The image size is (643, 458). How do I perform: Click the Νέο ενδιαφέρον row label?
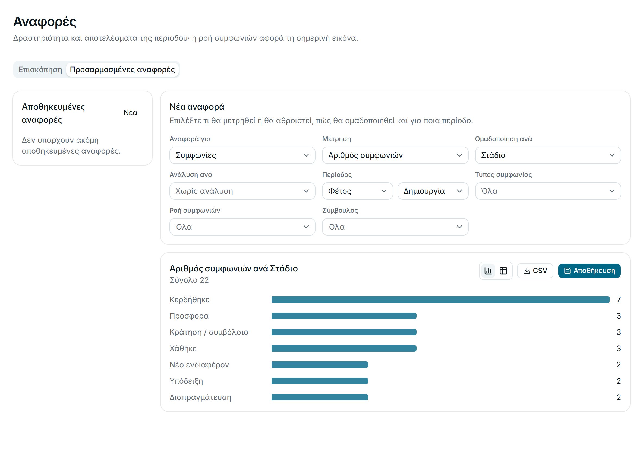coord(199,365)
